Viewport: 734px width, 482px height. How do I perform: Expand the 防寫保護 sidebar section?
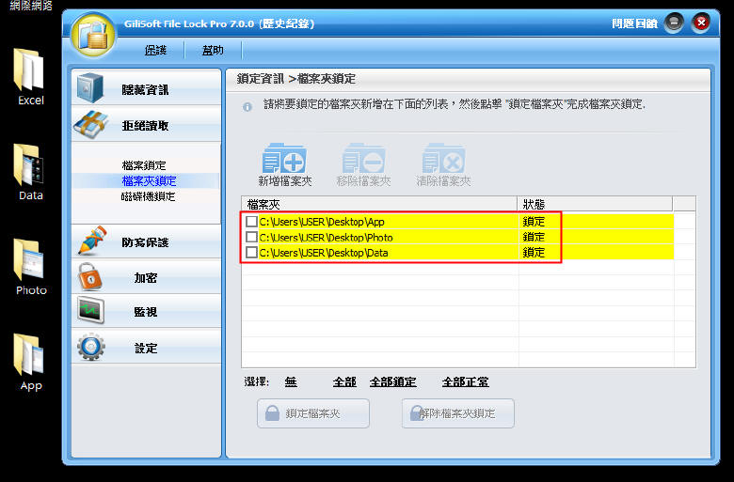click(x=145, y=242)
